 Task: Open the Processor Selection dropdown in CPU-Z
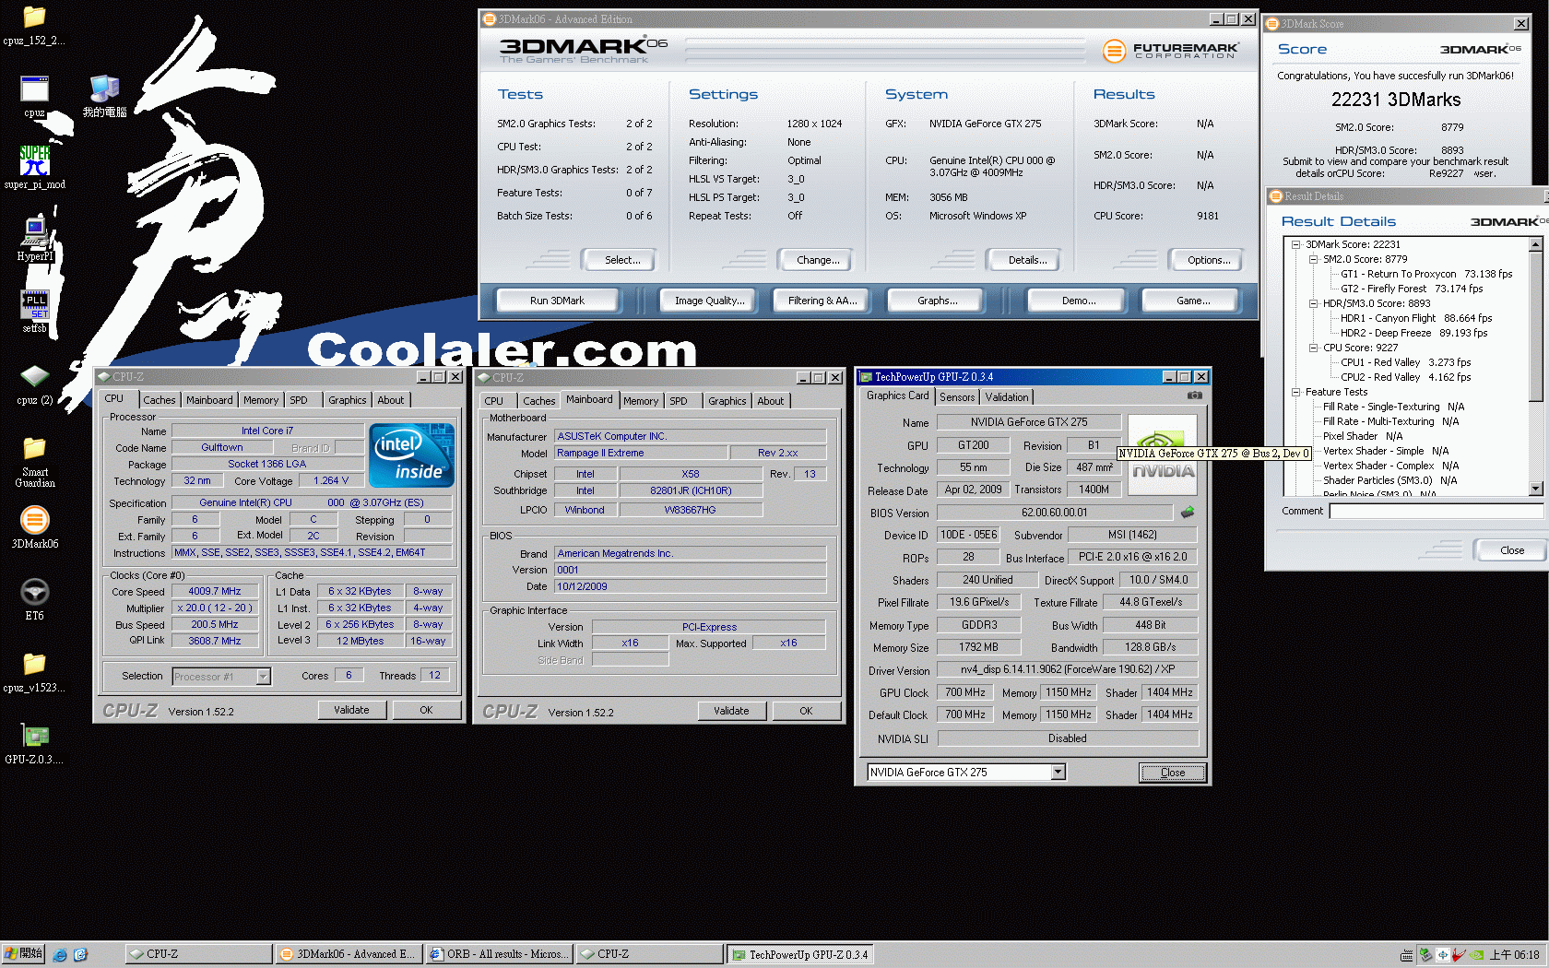point(263,677)
